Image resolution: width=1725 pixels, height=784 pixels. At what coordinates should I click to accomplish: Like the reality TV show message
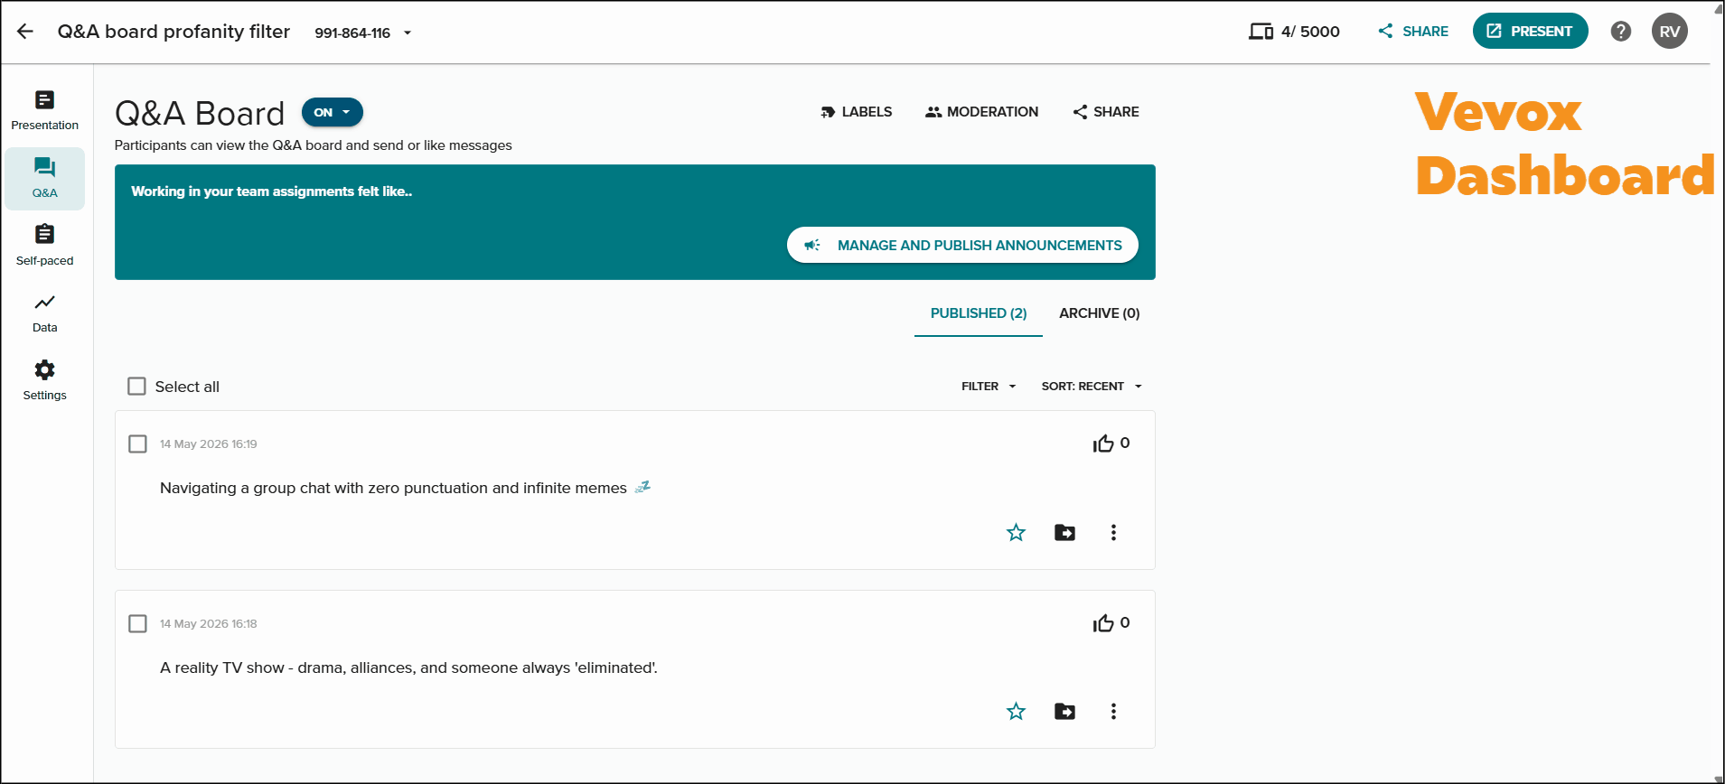point(1103,623)
